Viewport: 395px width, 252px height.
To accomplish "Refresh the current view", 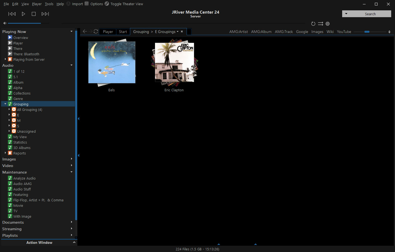I will pos(96,31).
